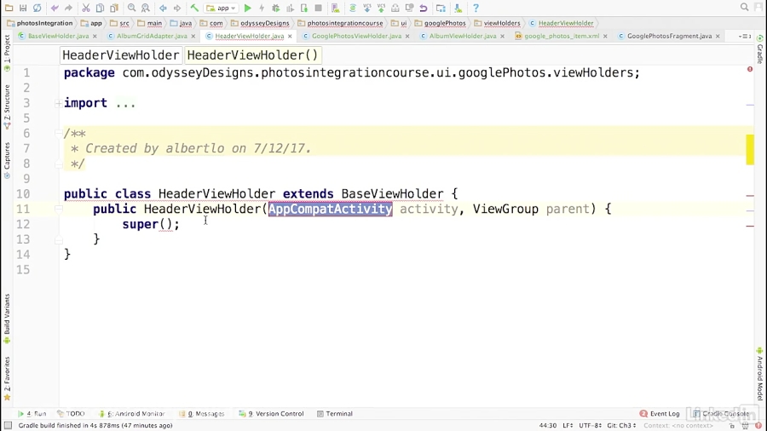
Task: Open the Event Log
Action: point(660,413)
